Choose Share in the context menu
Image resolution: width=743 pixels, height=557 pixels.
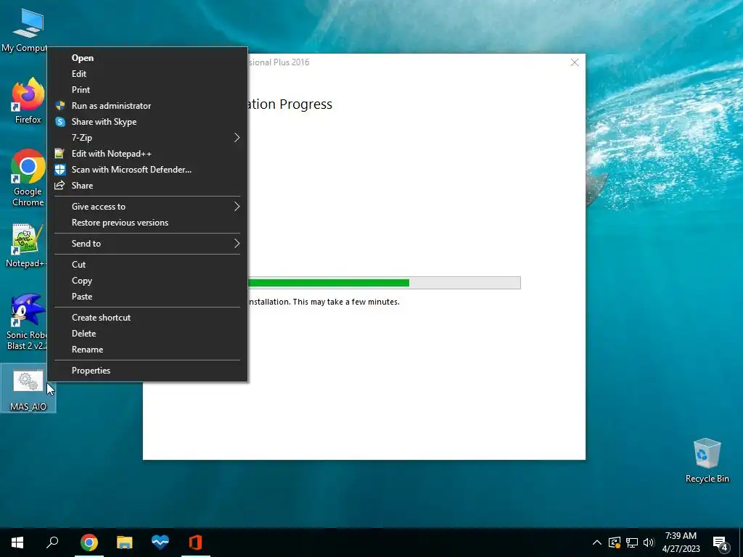(147, 186)
